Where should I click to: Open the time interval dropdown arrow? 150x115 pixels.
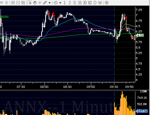click(x=60, y=3)
